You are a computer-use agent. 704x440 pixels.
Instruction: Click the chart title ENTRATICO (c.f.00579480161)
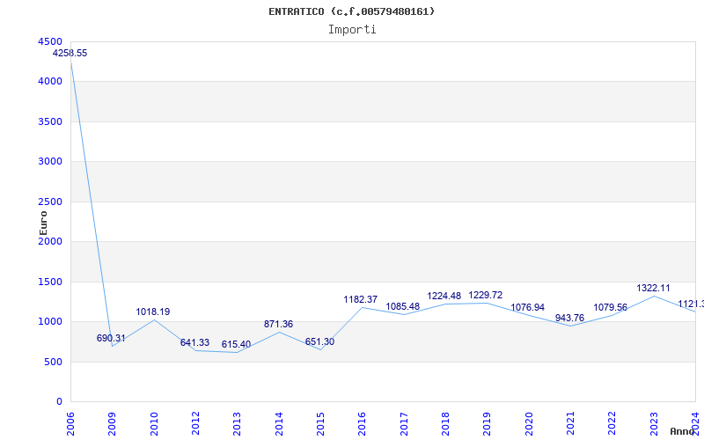click(351, 11)
